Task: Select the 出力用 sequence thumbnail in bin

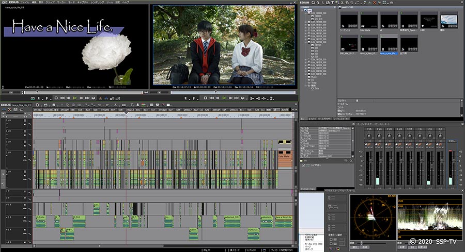Action: 409,44
